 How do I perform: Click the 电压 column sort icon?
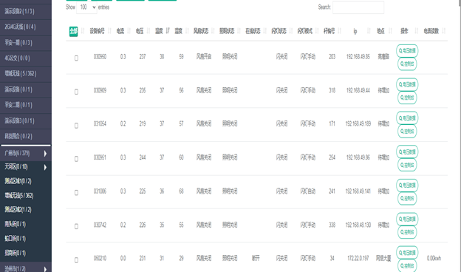[148, 31]
